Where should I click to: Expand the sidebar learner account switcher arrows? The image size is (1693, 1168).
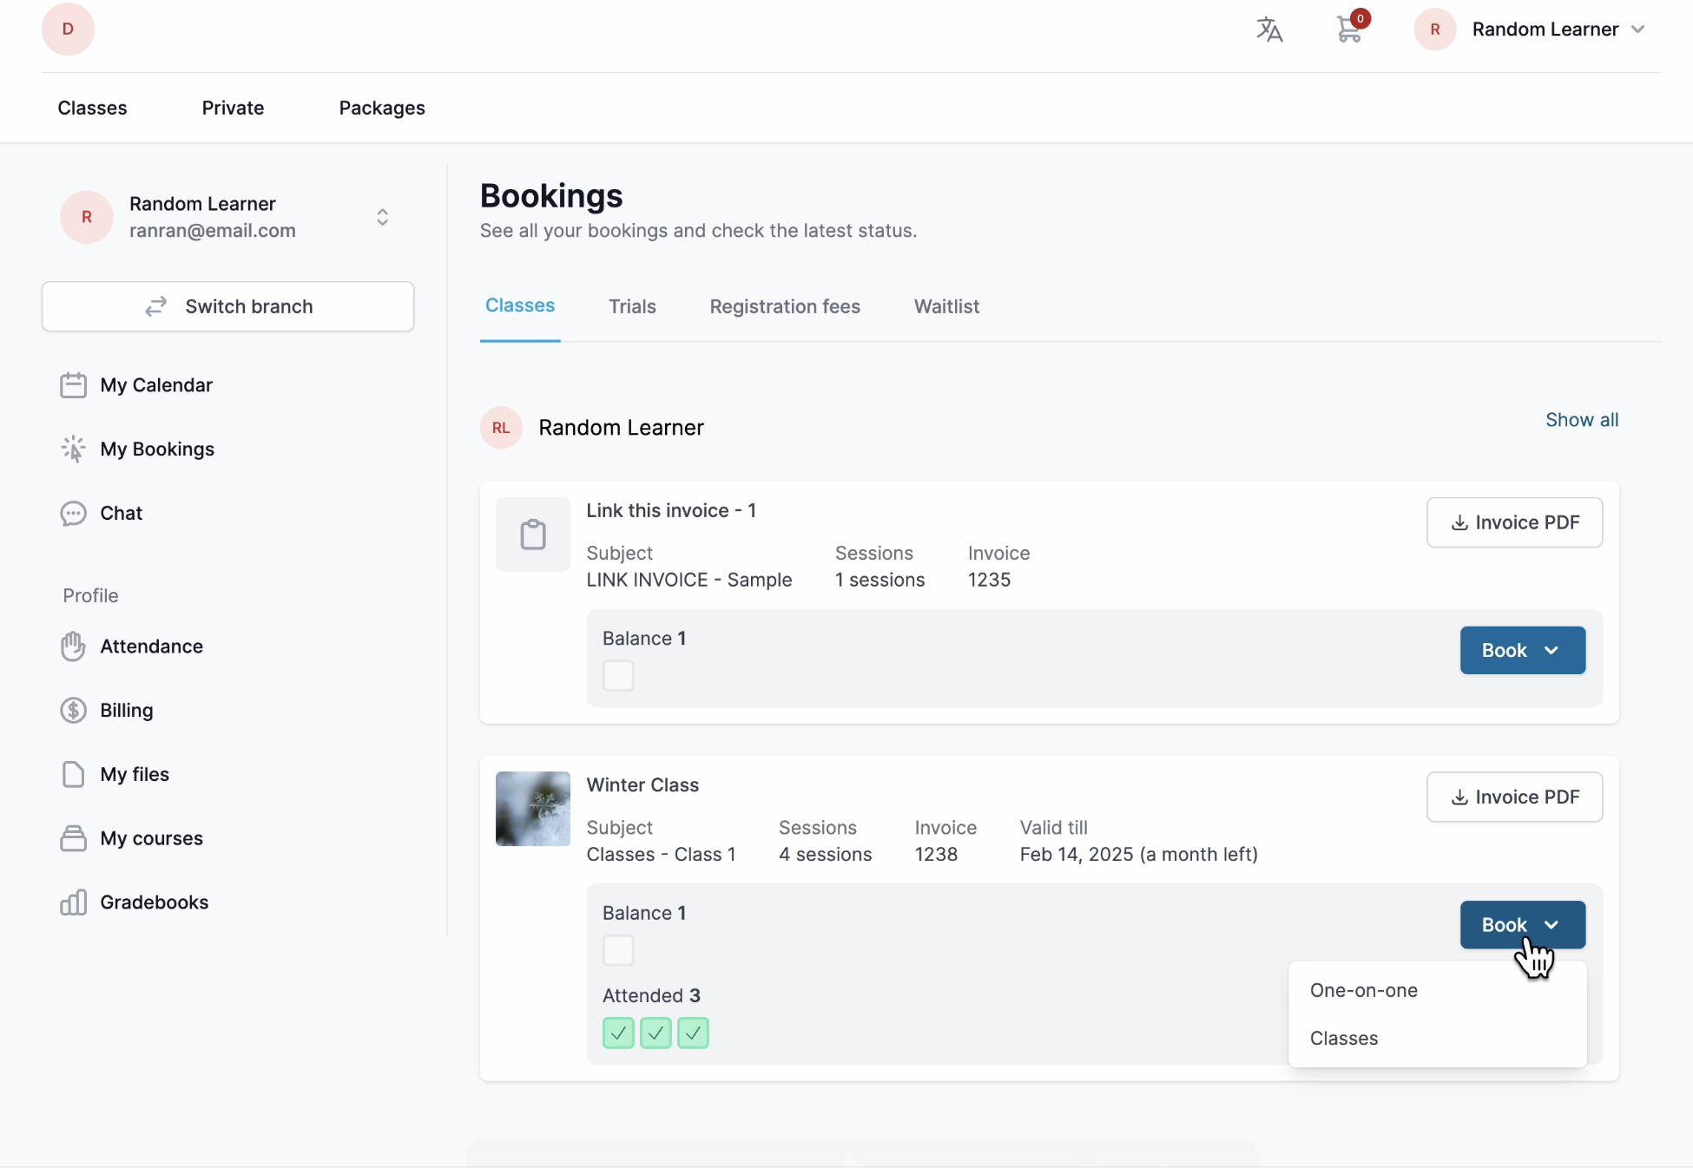point(382,217)
